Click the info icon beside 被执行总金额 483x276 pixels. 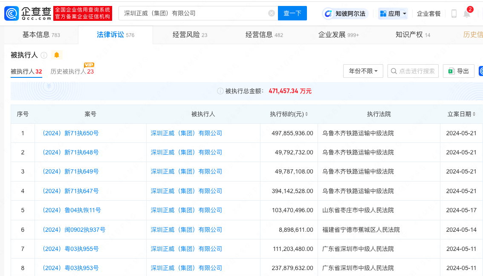pos(220,91)
